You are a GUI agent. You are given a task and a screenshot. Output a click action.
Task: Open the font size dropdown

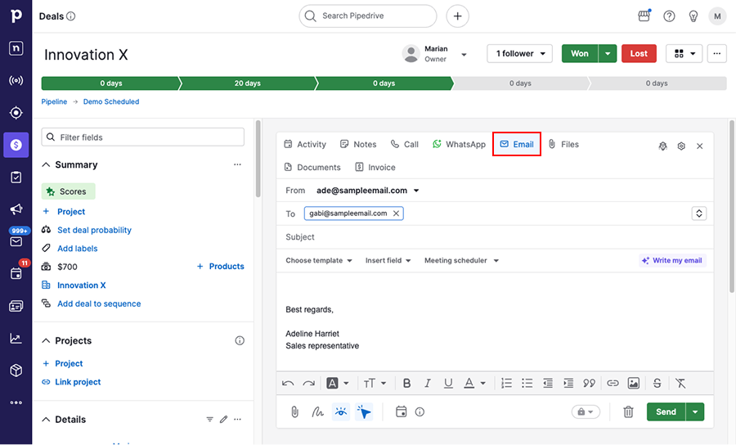(x=375, y=383)
